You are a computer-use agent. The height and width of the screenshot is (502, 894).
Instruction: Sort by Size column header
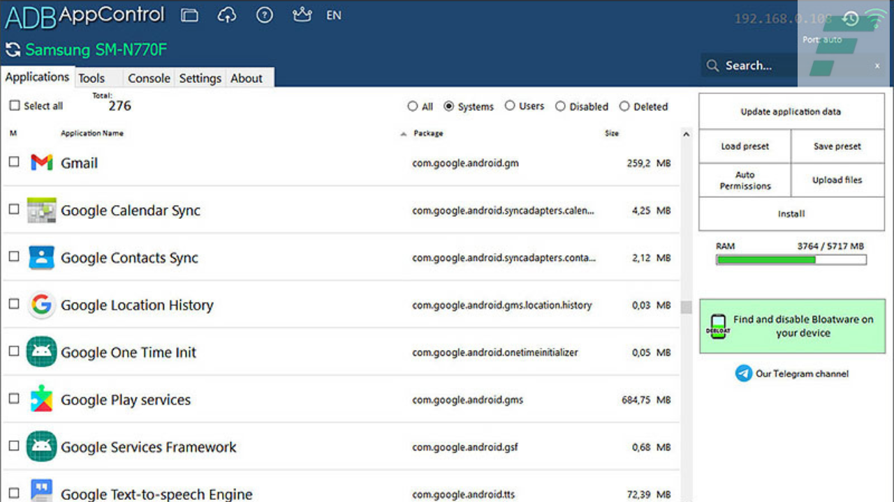[x=612, y=133]
